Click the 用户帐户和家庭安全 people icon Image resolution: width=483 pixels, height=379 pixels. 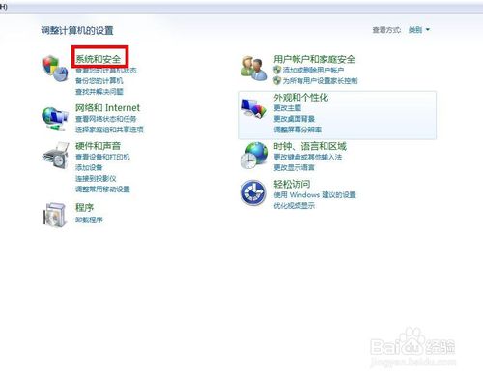(254, 68)
